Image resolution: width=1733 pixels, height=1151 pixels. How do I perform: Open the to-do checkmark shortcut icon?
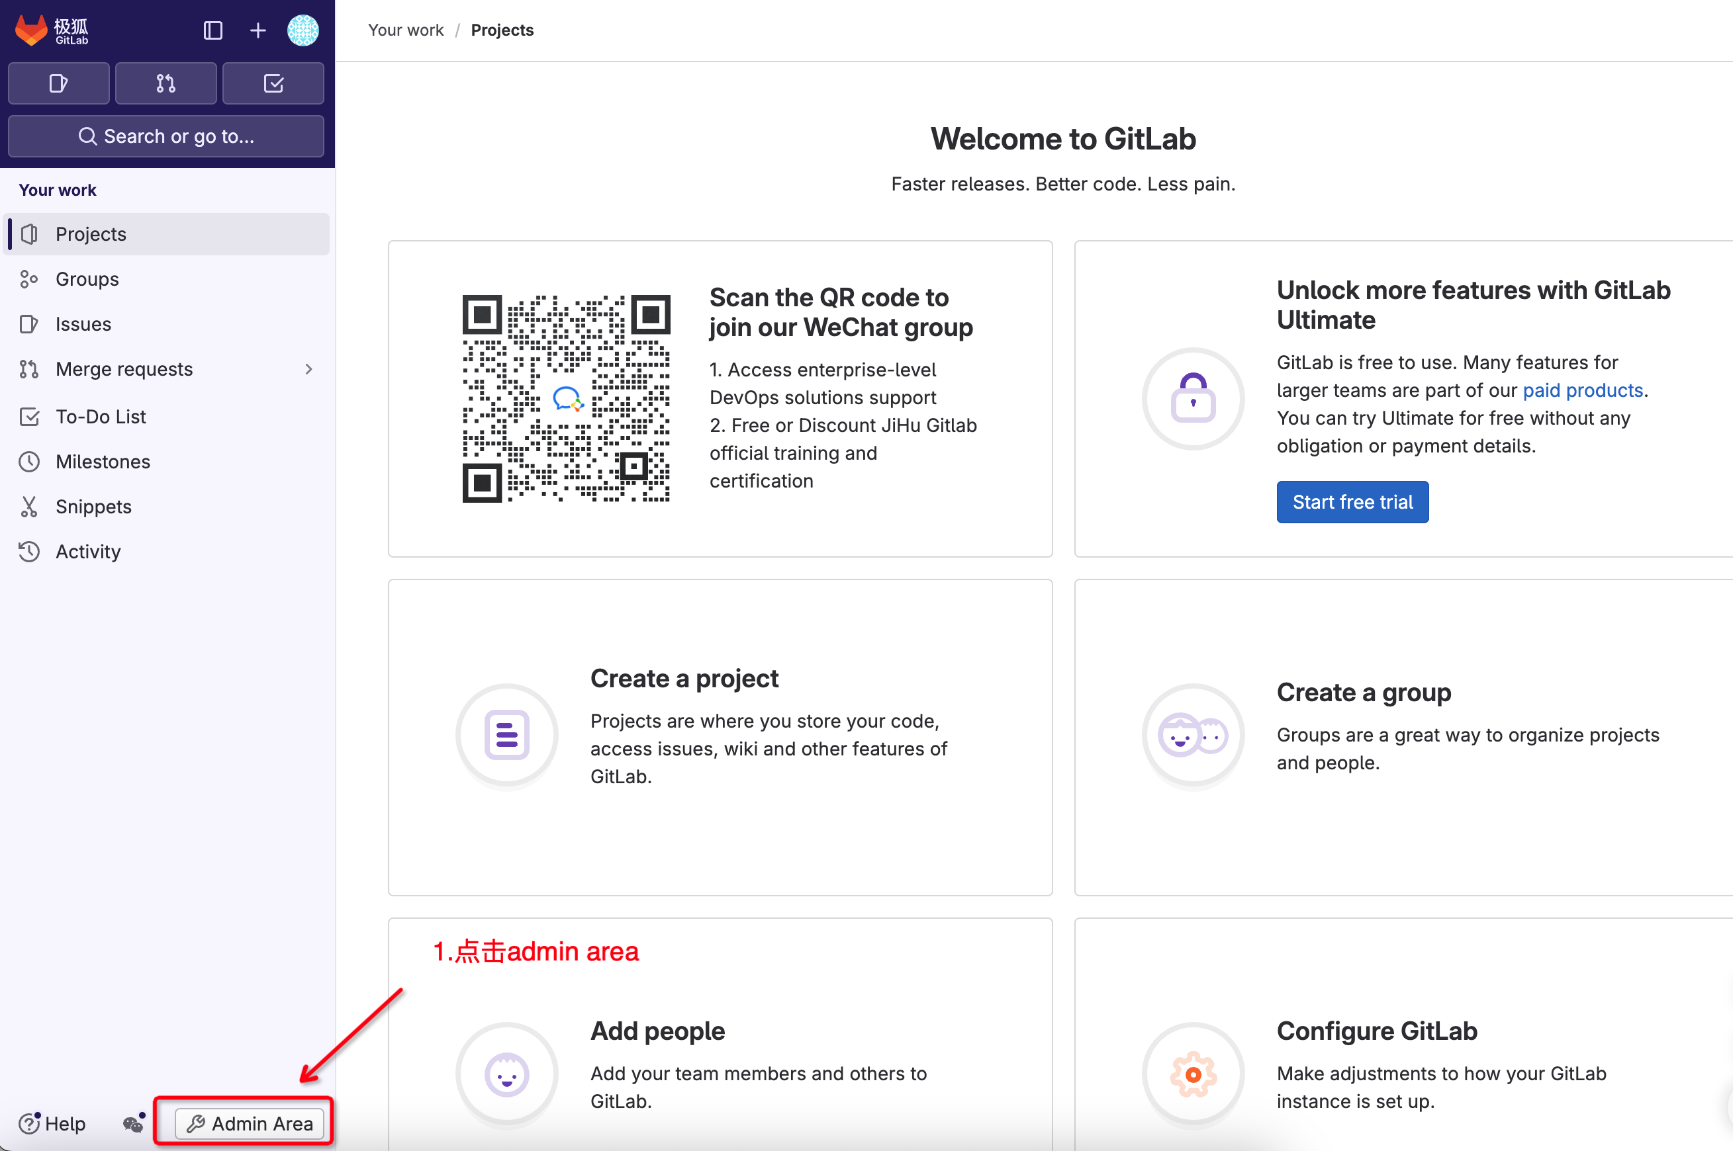273,84
